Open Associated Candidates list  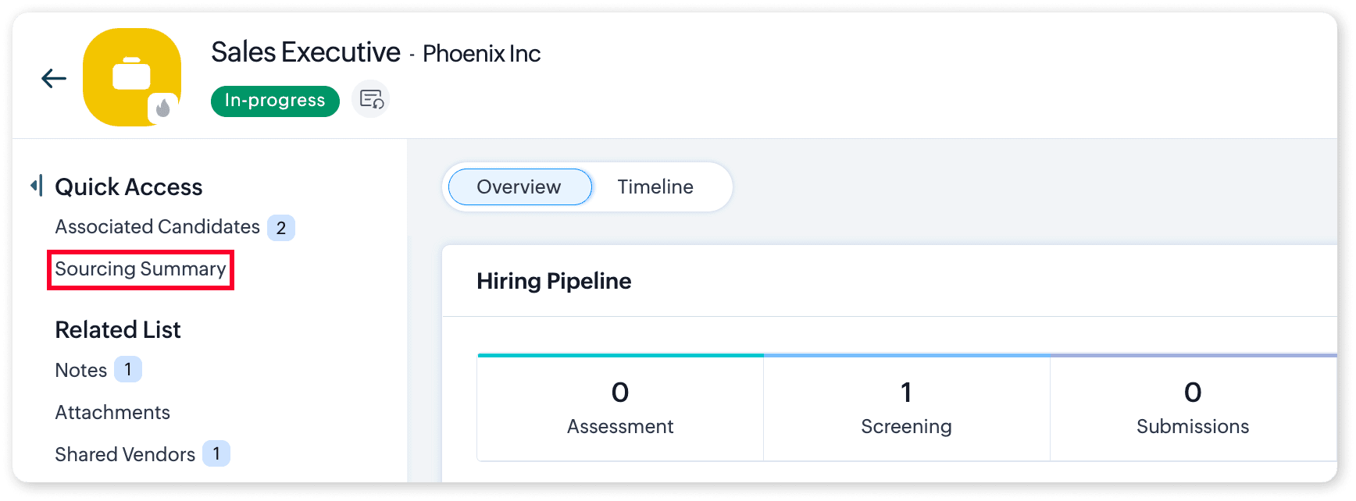pyautogui.click(x=157, y=227)
